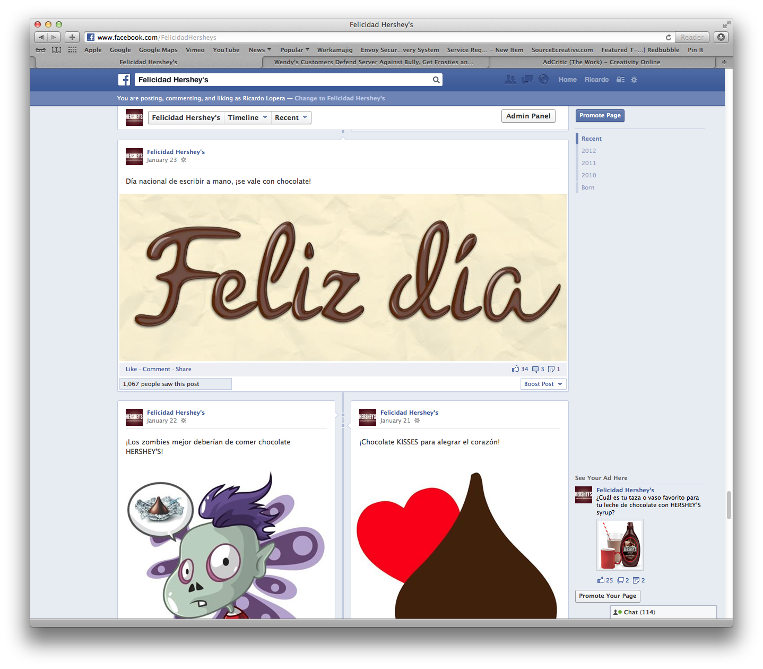Open Ricardo profile link in header

tap(596, 80)
